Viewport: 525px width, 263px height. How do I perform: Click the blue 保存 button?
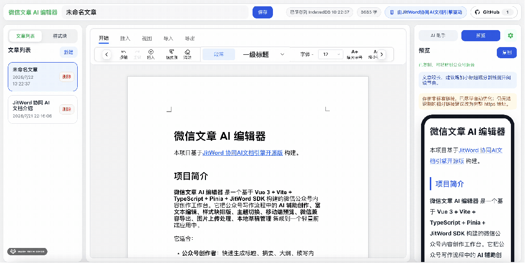(x=263, y=13)
